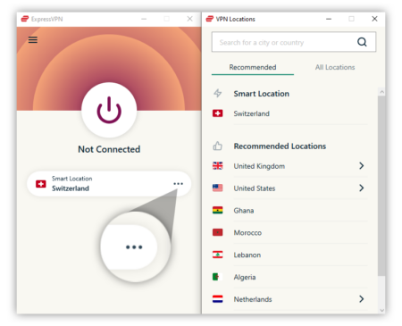The height and width of the screenshot is (326, 402).
Task: Switch to the Recommended tab
Action: [x=253, y=67]
